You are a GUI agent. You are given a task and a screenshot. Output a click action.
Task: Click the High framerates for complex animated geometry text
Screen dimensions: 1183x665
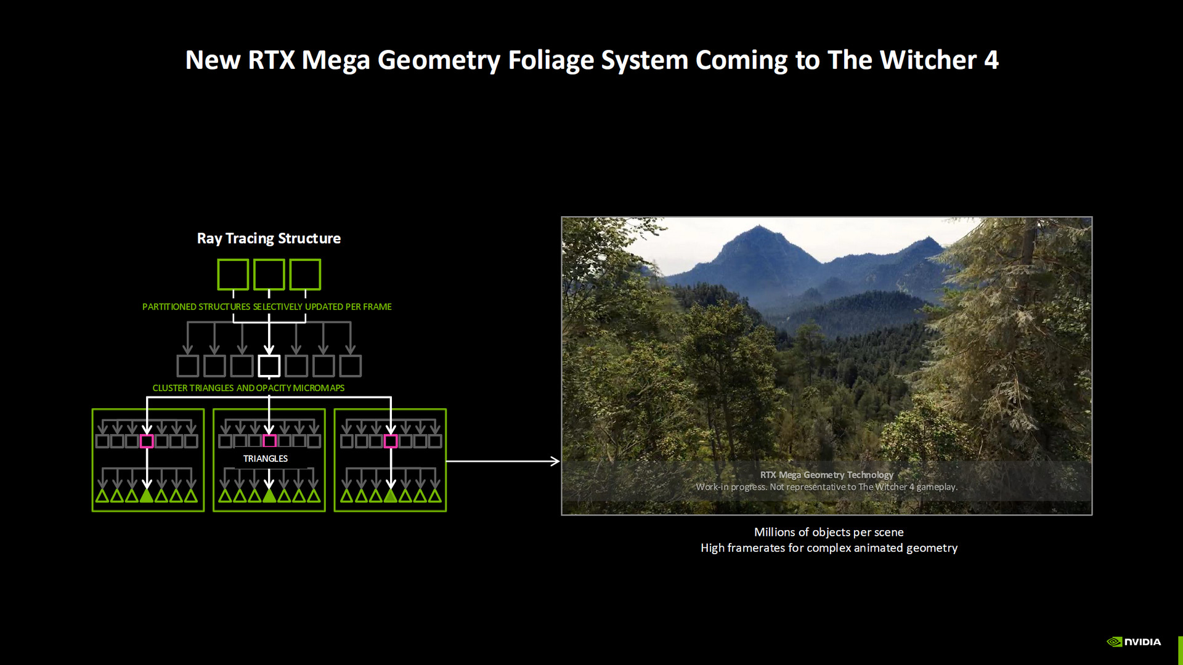[829, 548]
